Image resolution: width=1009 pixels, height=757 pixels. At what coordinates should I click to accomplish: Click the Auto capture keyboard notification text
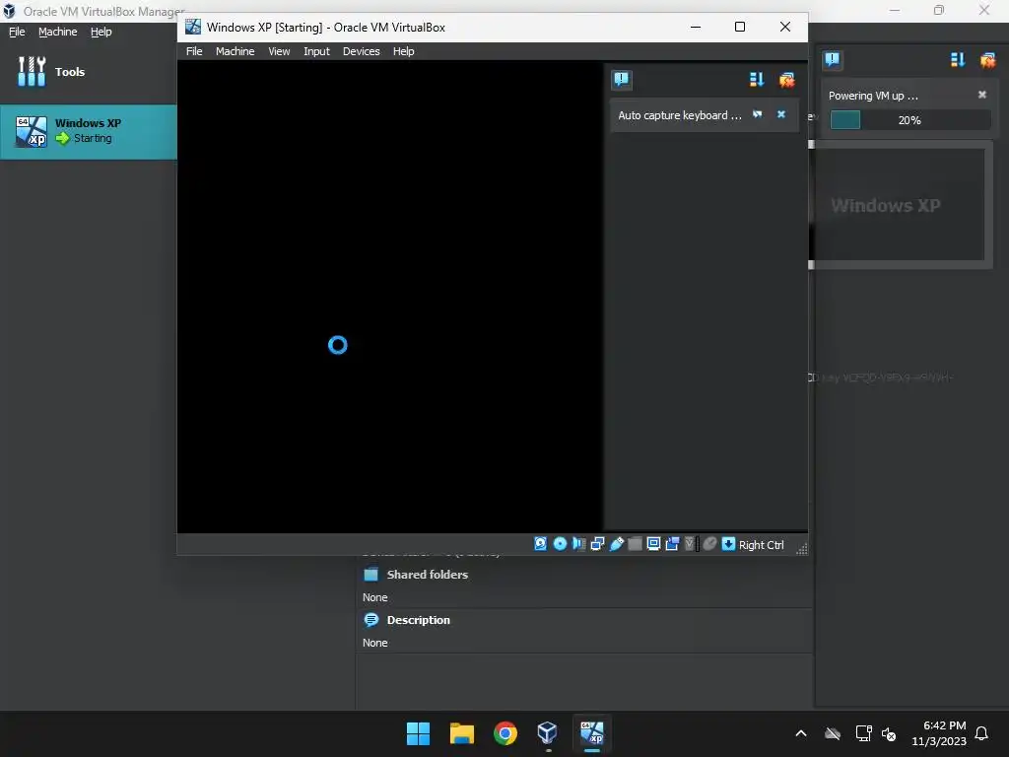(x=680, y=115)
